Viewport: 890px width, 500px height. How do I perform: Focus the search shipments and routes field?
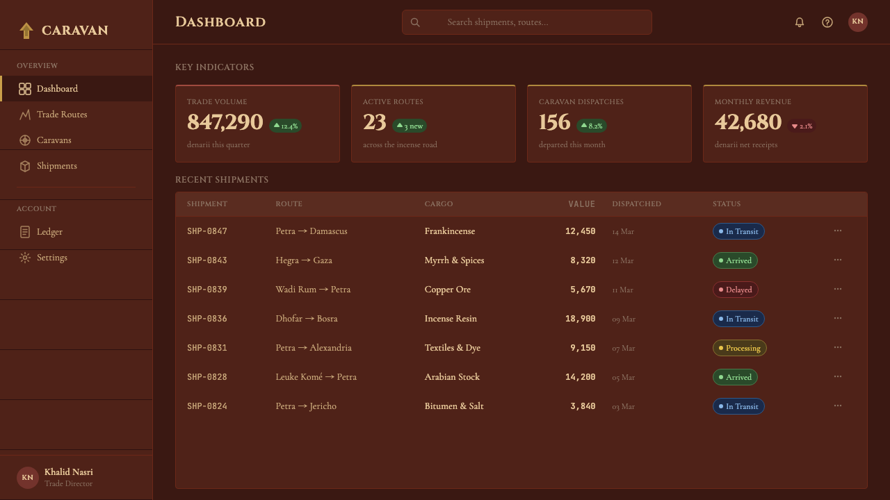(527, 22)
